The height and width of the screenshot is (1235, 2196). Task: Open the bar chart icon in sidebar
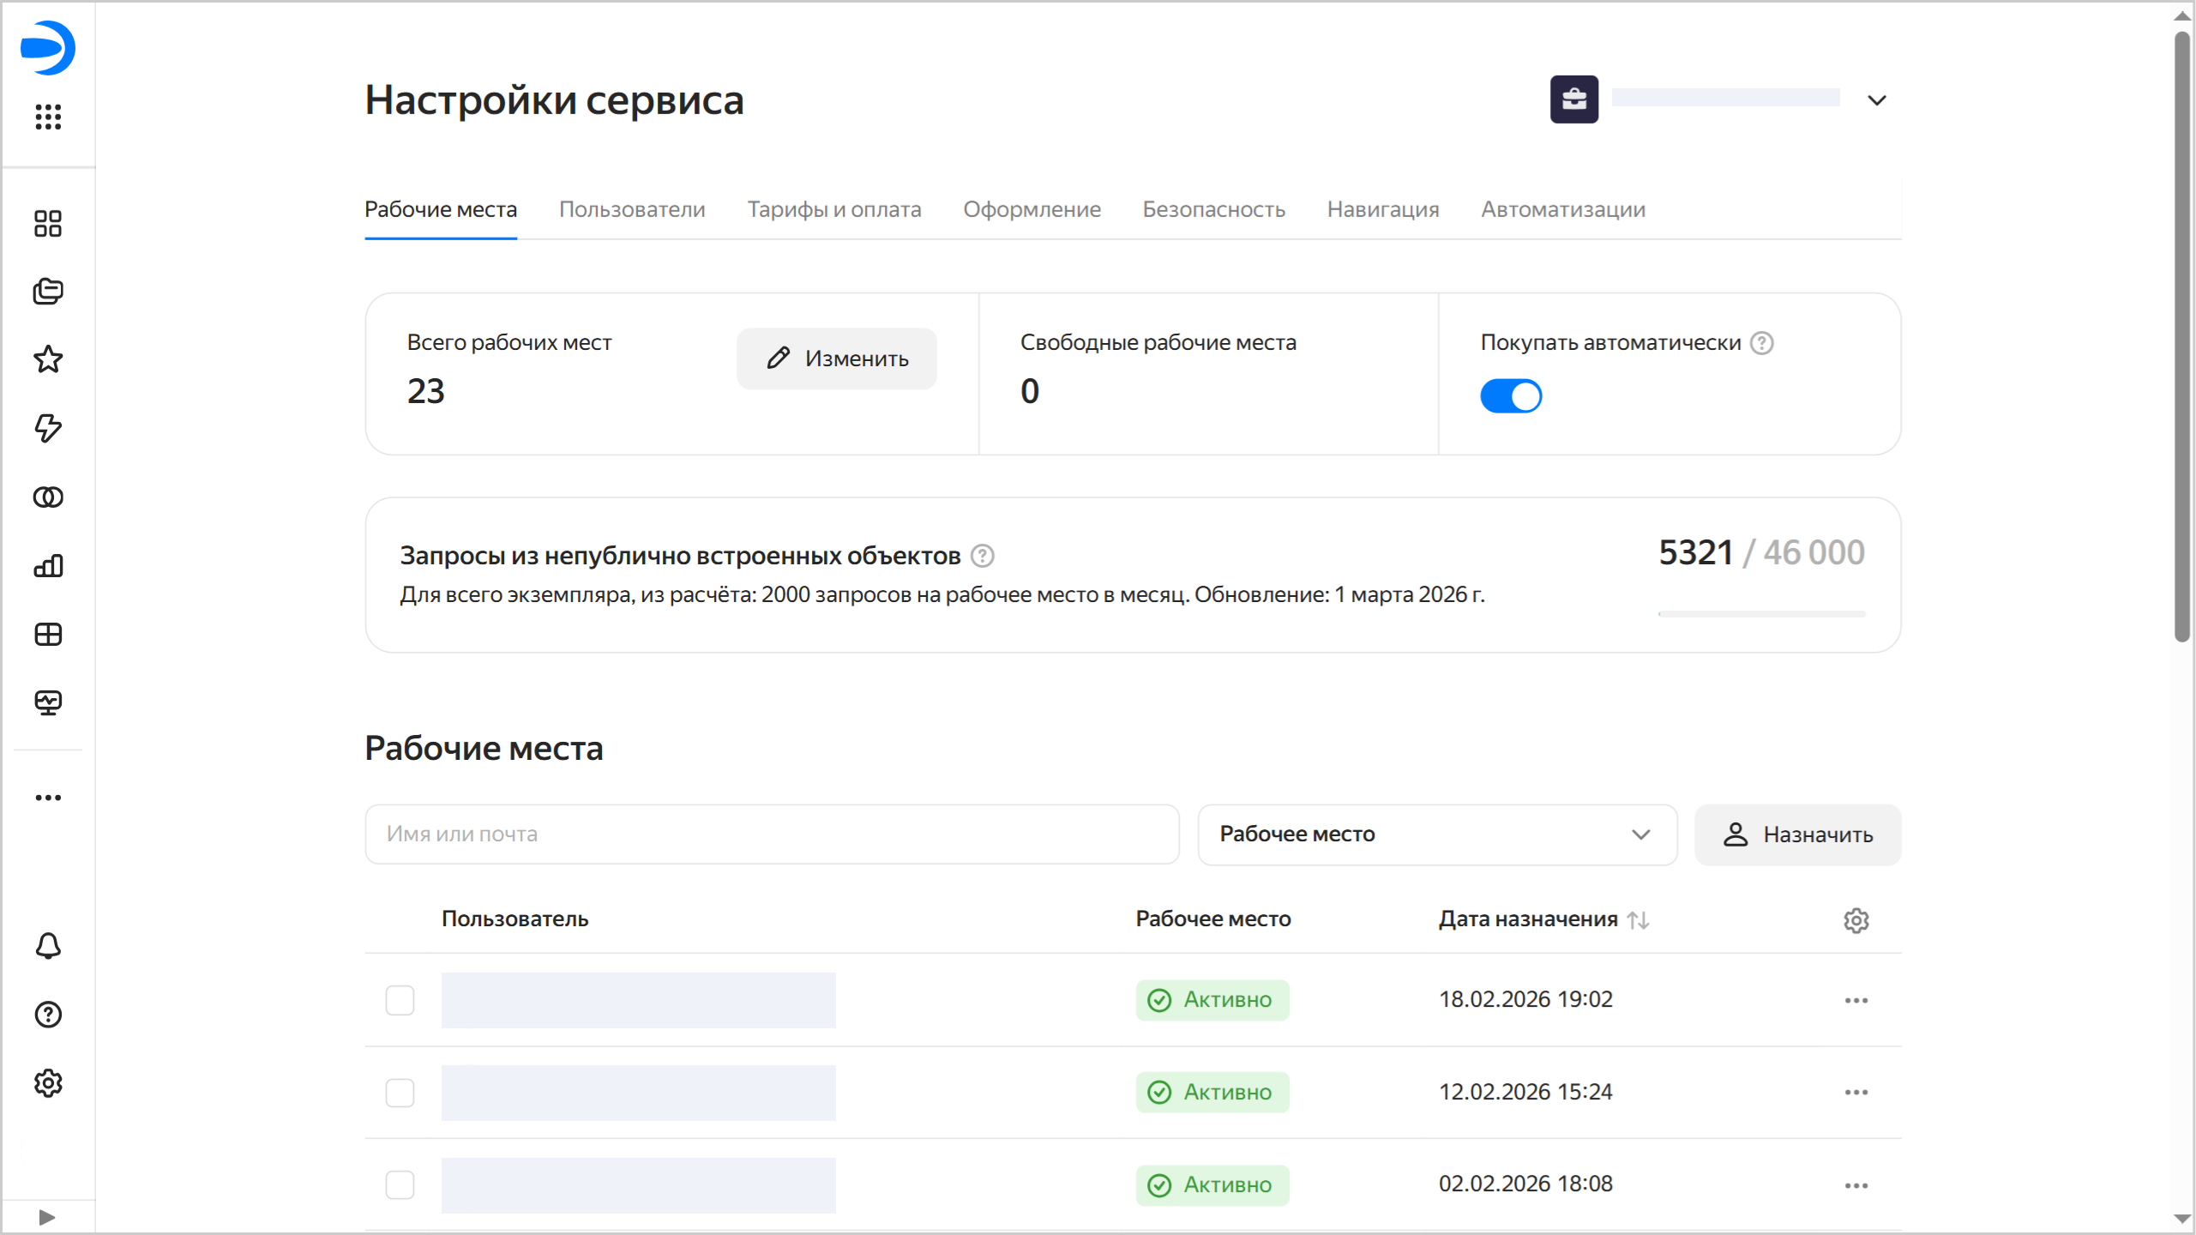pyautogui.click(x=48, y=565)
